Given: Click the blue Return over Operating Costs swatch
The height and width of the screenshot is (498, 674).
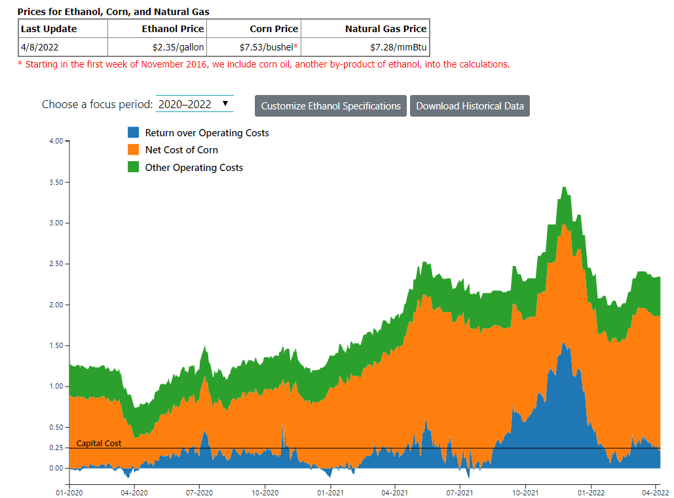Looking at the screenshot, I should [134, 132].
